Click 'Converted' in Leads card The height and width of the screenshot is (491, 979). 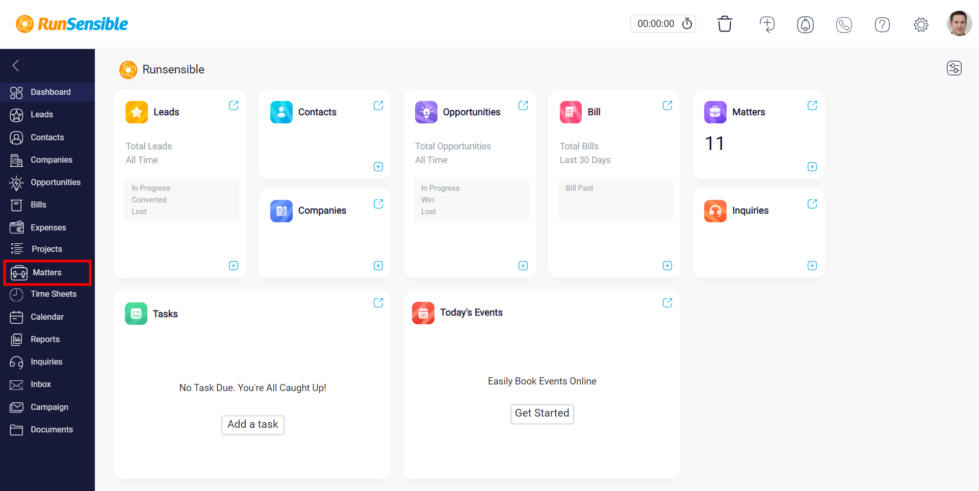coord(149,200)
